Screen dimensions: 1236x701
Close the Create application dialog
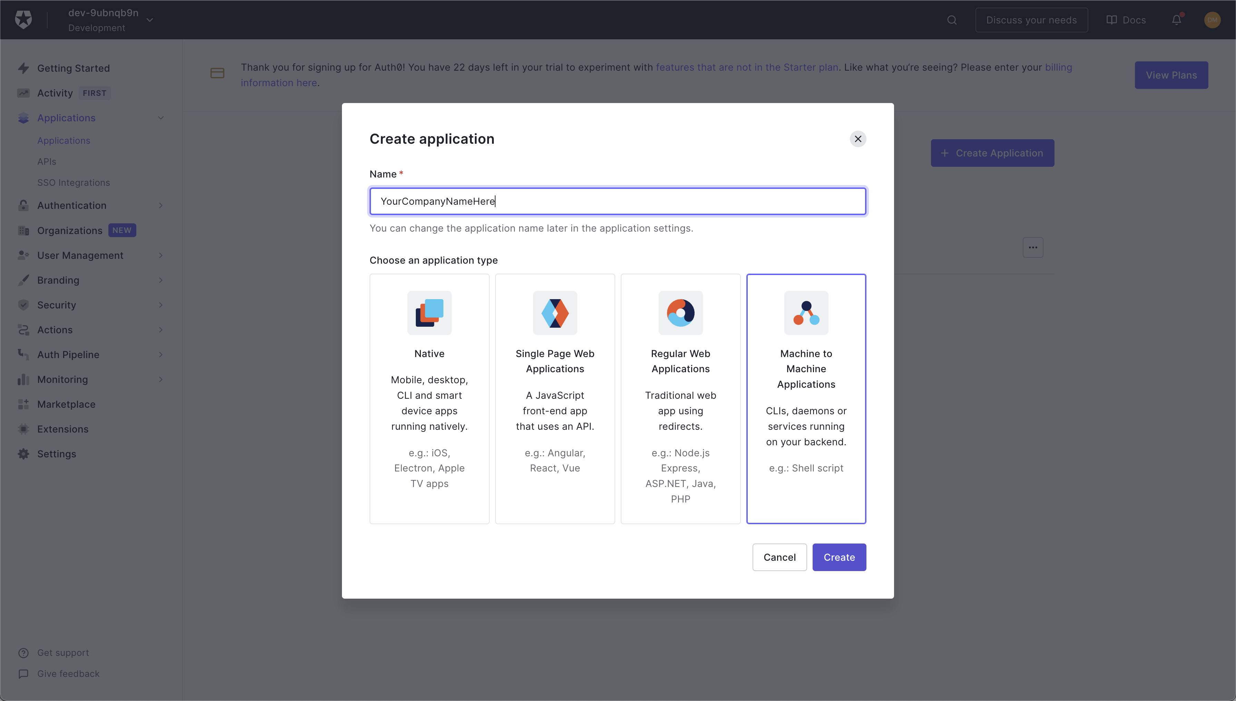857,139
